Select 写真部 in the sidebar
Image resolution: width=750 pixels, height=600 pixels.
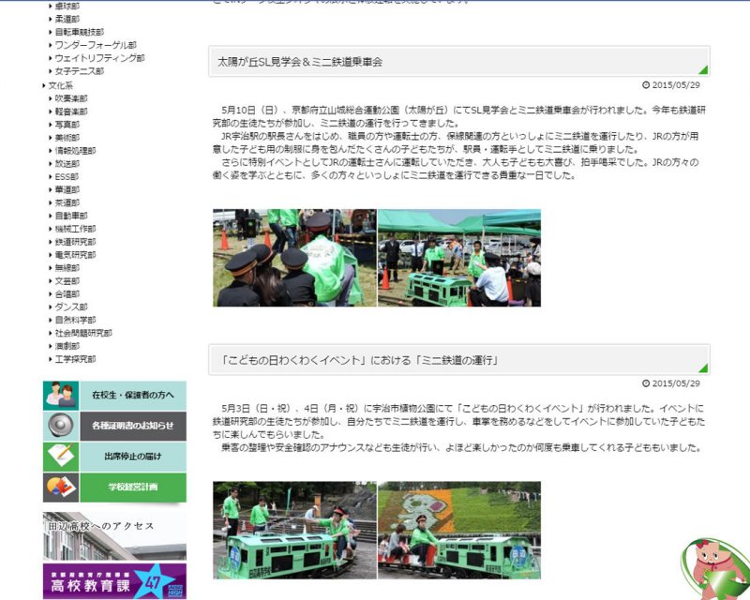click(67, 124)
